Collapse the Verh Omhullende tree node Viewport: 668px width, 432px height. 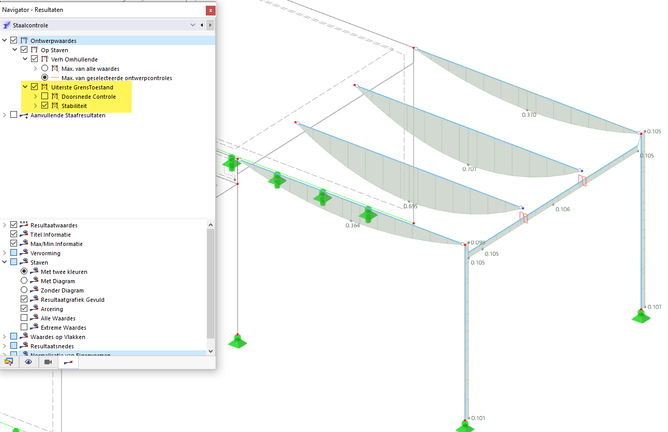coord(25,59)
